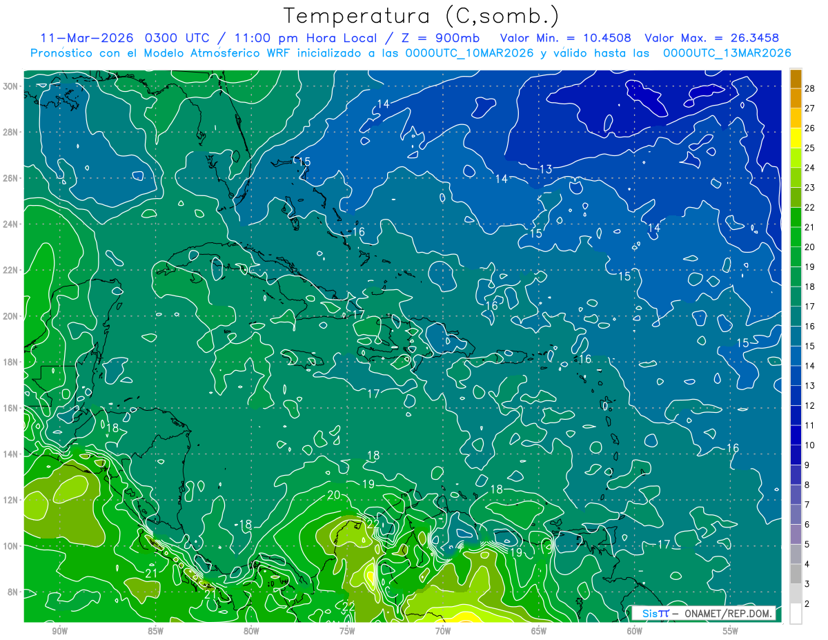Click the '0000UTC_13MAR2026' valid-until timestamp

(x=727, y=52)
